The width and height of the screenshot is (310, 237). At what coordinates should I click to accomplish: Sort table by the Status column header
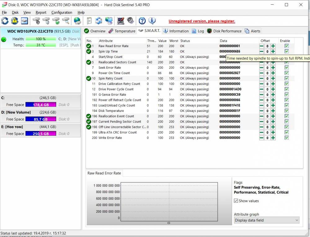[x=199, y=41]
